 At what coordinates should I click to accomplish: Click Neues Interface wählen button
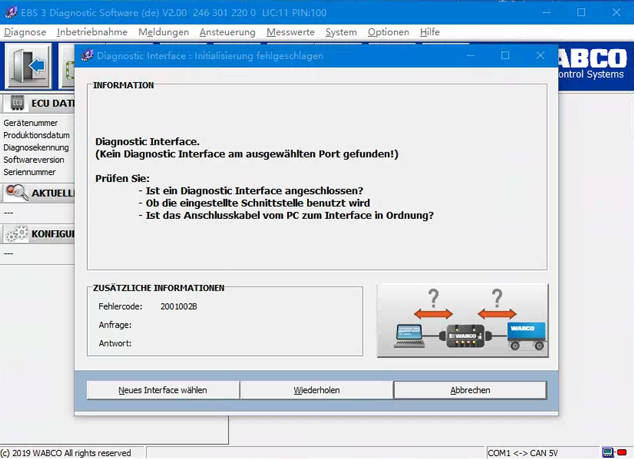(163, 390)
